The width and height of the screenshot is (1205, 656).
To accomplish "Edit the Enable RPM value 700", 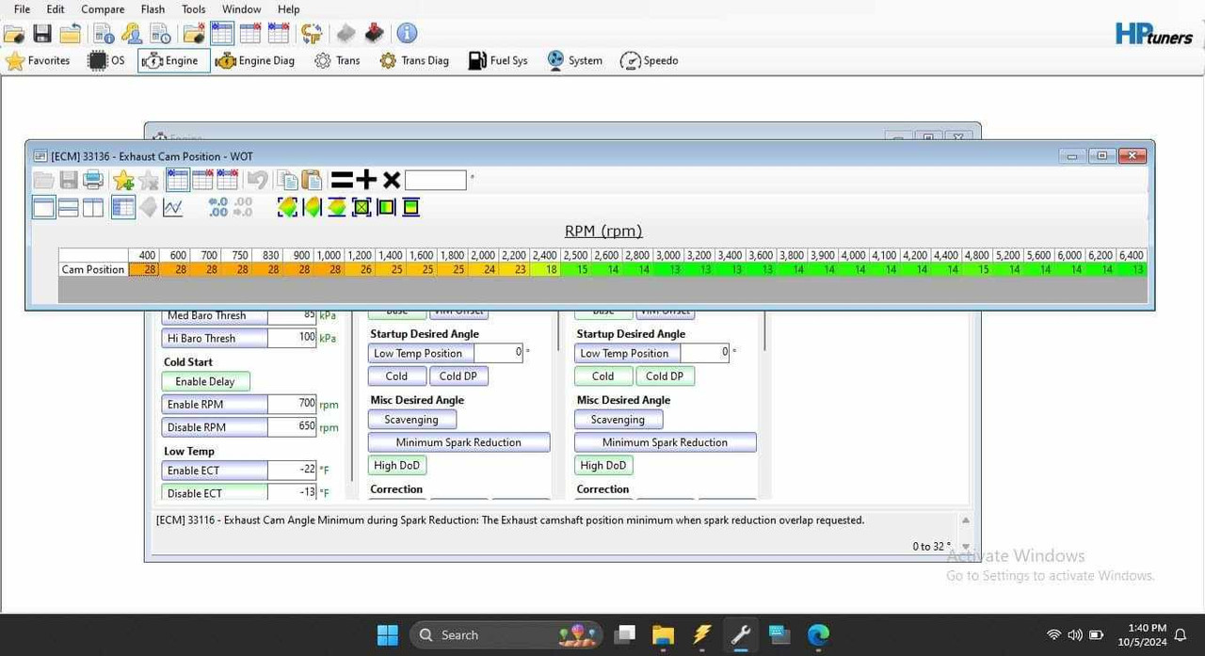I will coord(293,404).
